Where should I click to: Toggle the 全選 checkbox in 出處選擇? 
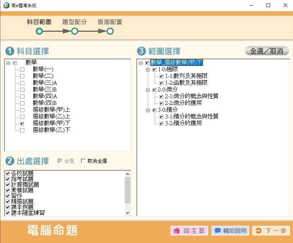(x=60, y=161)
